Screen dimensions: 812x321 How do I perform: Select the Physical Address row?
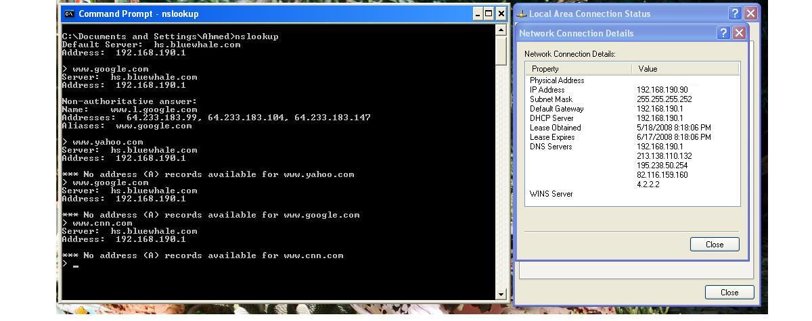(633, 80)
